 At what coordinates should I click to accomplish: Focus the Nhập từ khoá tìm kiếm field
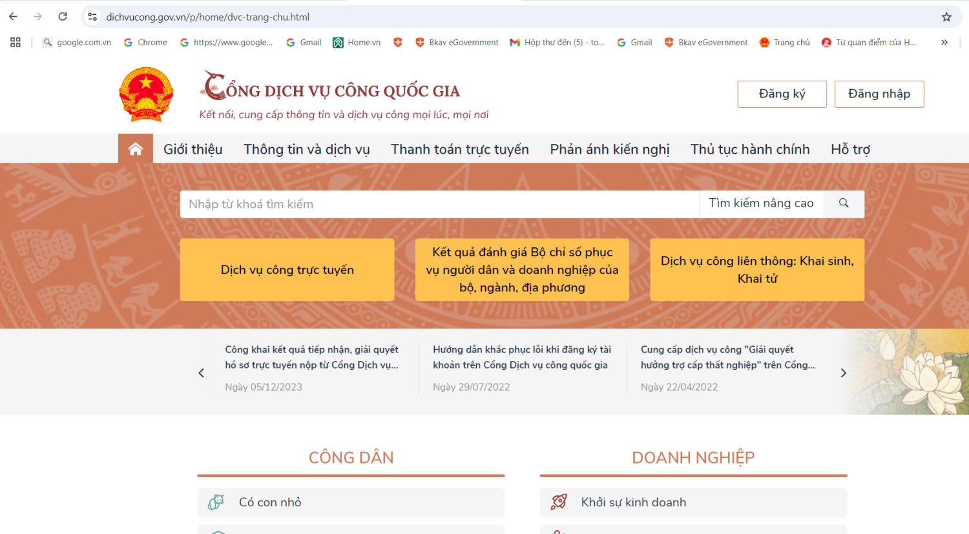tap(439, 204)
